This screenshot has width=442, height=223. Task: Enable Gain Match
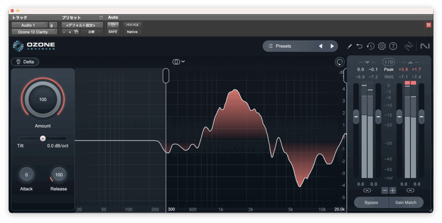[x=406, y=202]
